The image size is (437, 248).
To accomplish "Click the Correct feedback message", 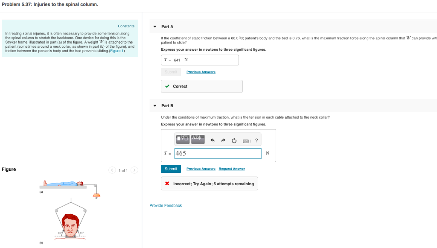I will pyautogui.click(x=202, y=86).
